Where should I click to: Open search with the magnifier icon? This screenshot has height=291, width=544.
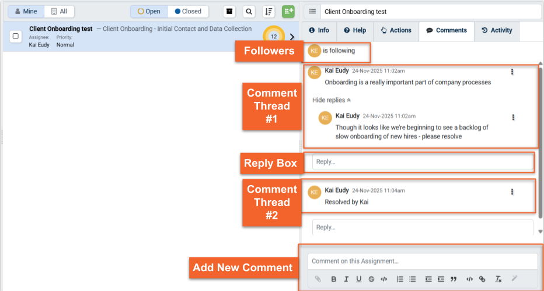click(249, 12)
